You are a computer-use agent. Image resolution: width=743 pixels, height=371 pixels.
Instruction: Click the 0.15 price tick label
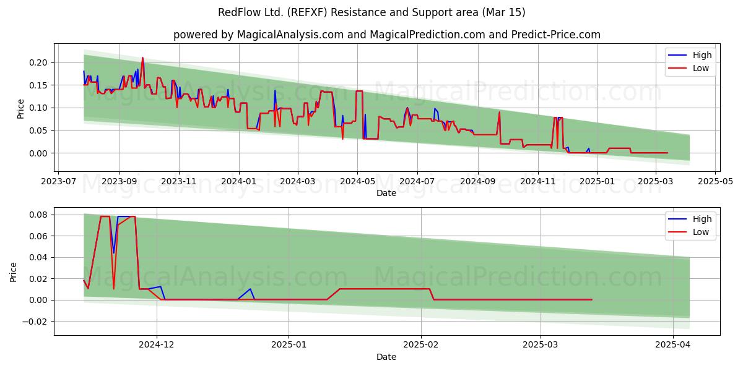point(38,85)
